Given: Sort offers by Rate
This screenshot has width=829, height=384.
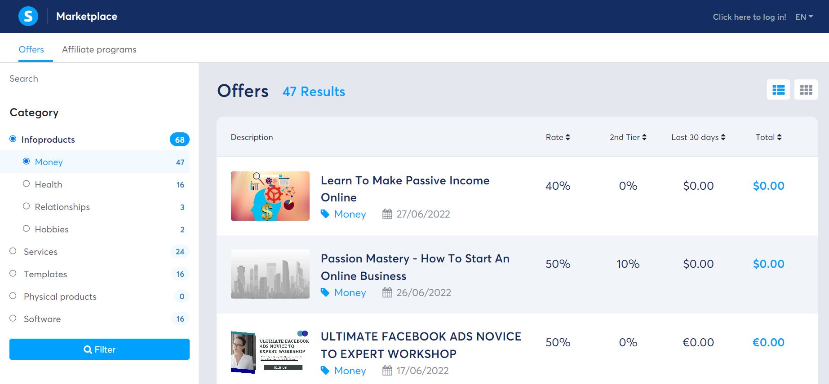Looking at the screenshot, I should click(x=558, y=137).
